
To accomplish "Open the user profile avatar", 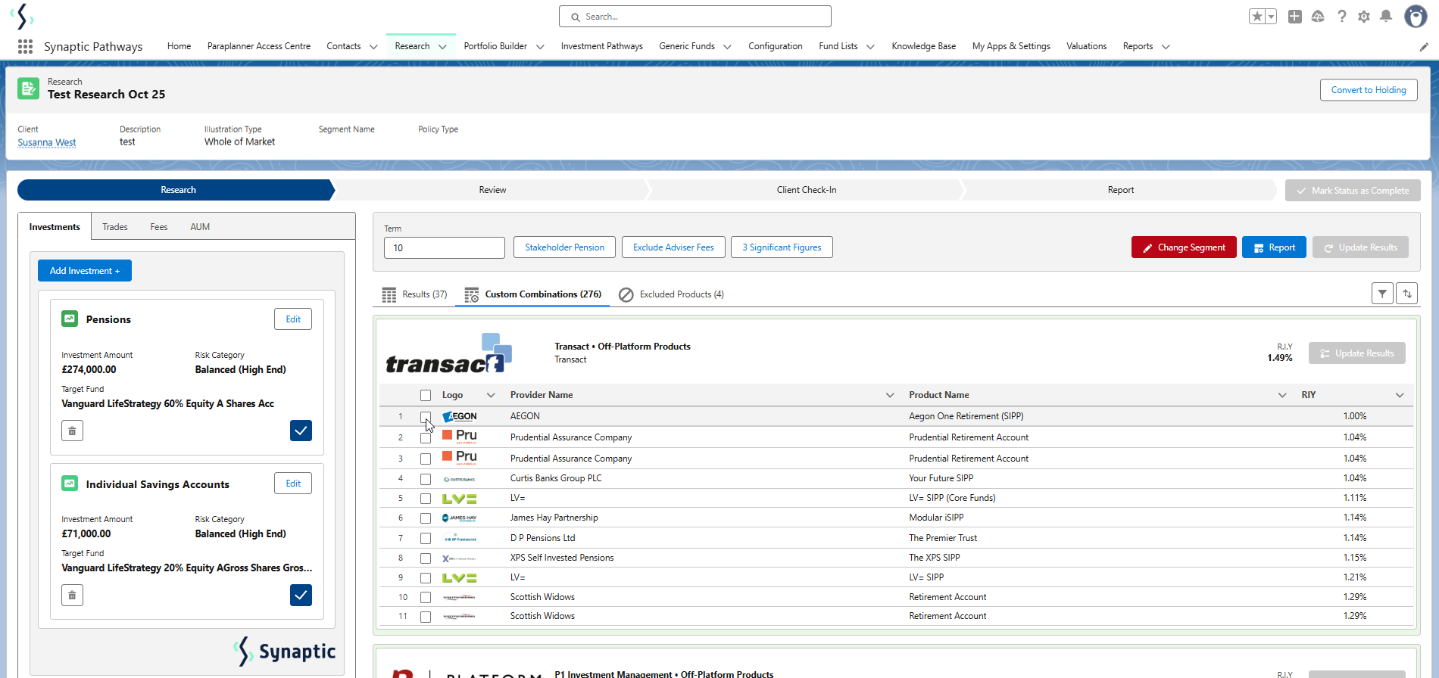I will coord(1416,16).
